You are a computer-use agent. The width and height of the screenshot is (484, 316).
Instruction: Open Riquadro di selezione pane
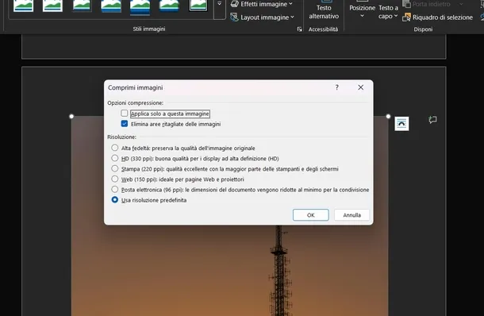[438, 17]
